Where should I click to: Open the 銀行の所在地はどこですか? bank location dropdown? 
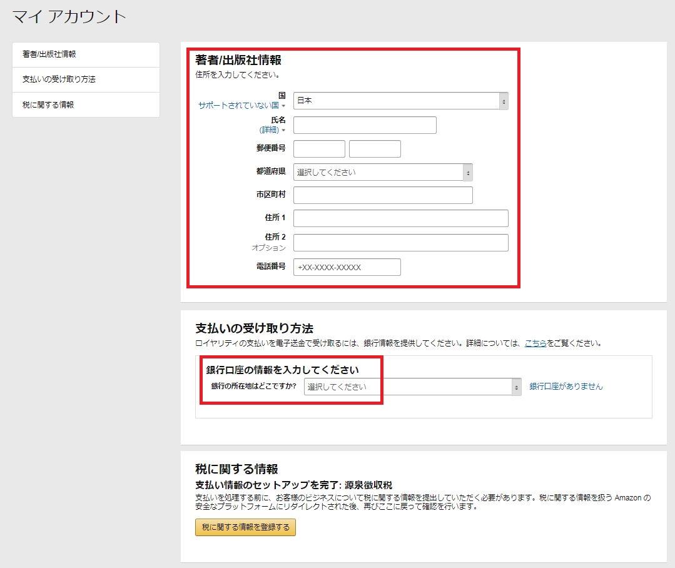pos(412,387)
